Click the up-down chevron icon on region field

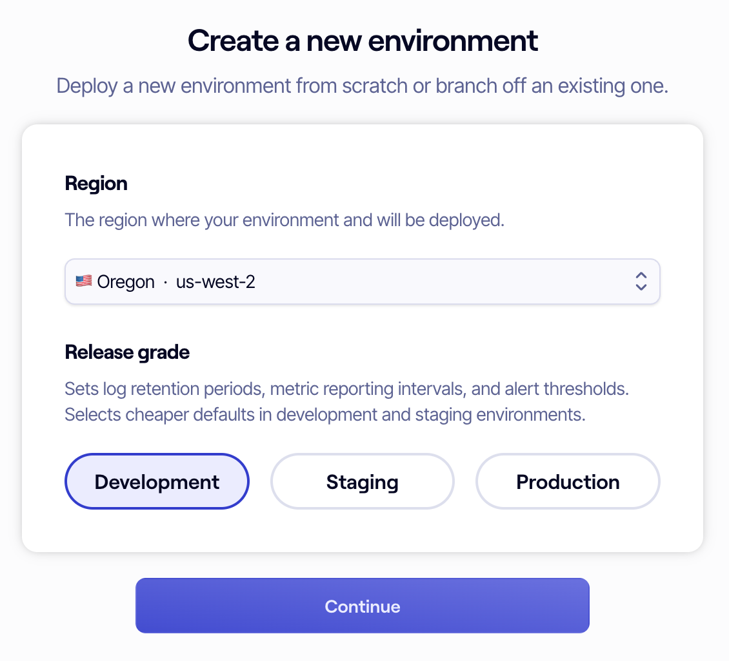tap(641, 282)
